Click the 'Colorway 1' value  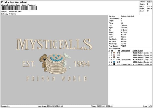point(13,14)
